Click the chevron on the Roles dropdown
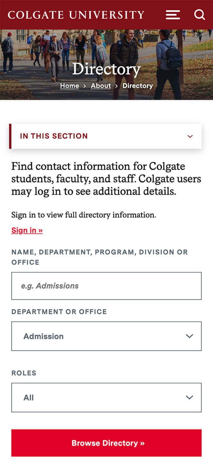213x462 pixels. 189,397
